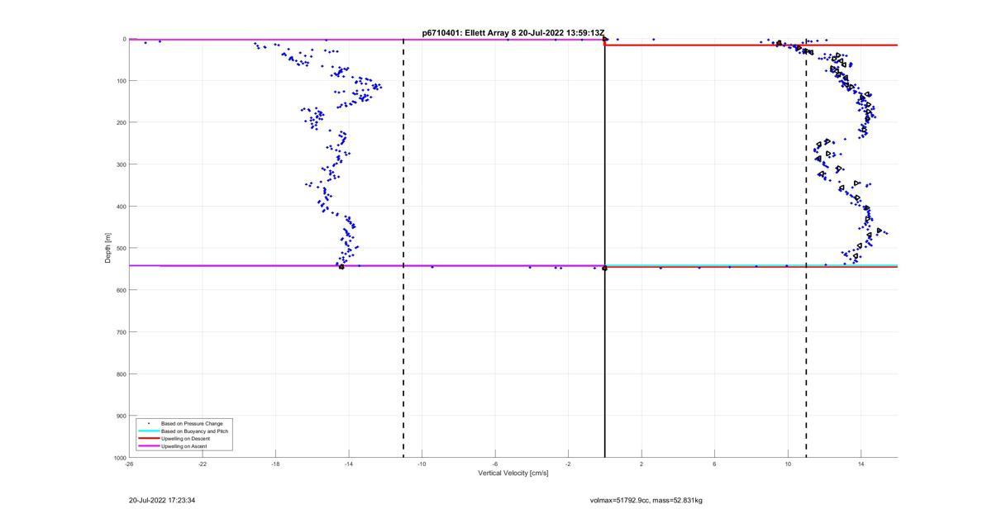Click the x-axis tick label "-2"
The image size is (992, 514).
coord(568,464)
